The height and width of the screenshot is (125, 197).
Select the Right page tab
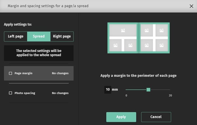(62, 36)
